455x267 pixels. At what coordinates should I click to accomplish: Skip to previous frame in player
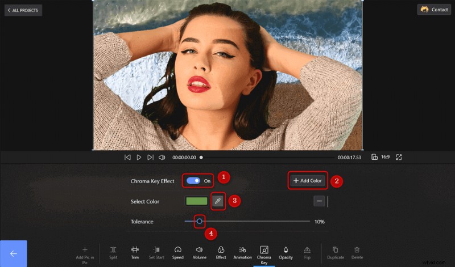pyautogui.click(x=127, y=158)
